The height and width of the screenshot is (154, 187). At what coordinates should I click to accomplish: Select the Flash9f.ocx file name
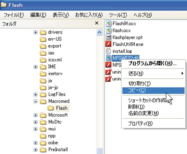pyautogui.click(x=124, y=24)
